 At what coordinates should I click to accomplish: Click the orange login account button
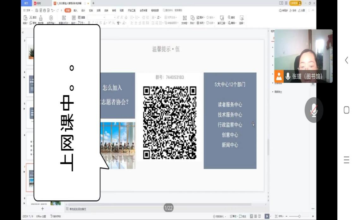(296, 3)
